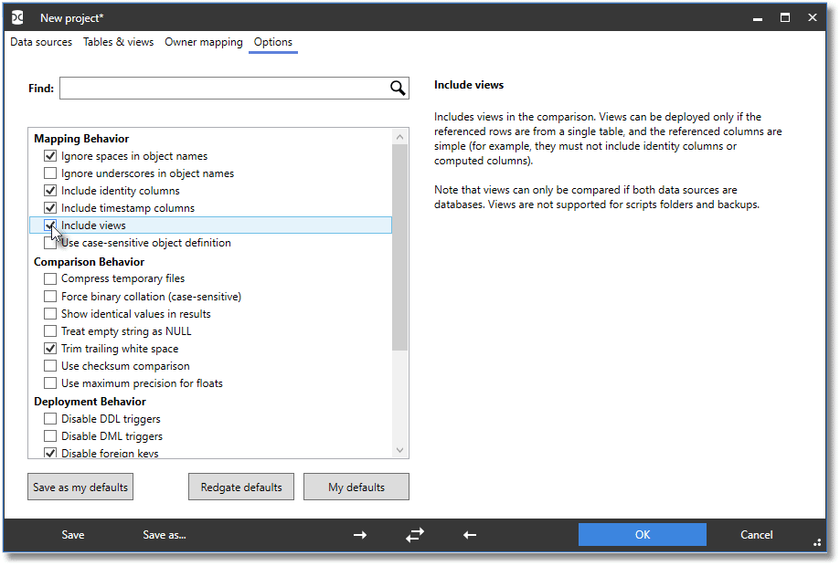Uncheck Trim trailing white space
This screenshot has height=566, width=840.
pos(50,349)
